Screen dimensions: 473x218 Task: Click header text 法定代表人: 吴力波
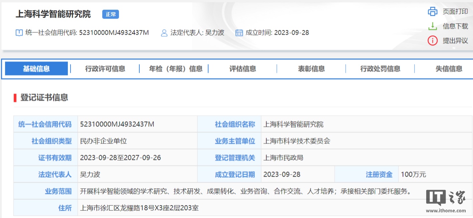[197, 33]
